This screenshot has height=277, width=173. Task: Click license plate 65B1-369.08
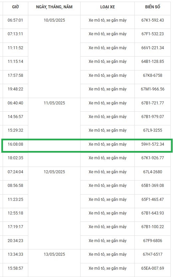coord(152,186)
